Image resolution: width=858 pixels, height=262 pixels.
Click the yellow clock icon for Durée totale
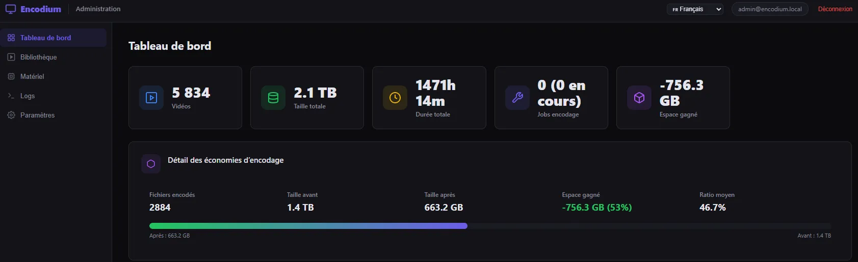395,98
